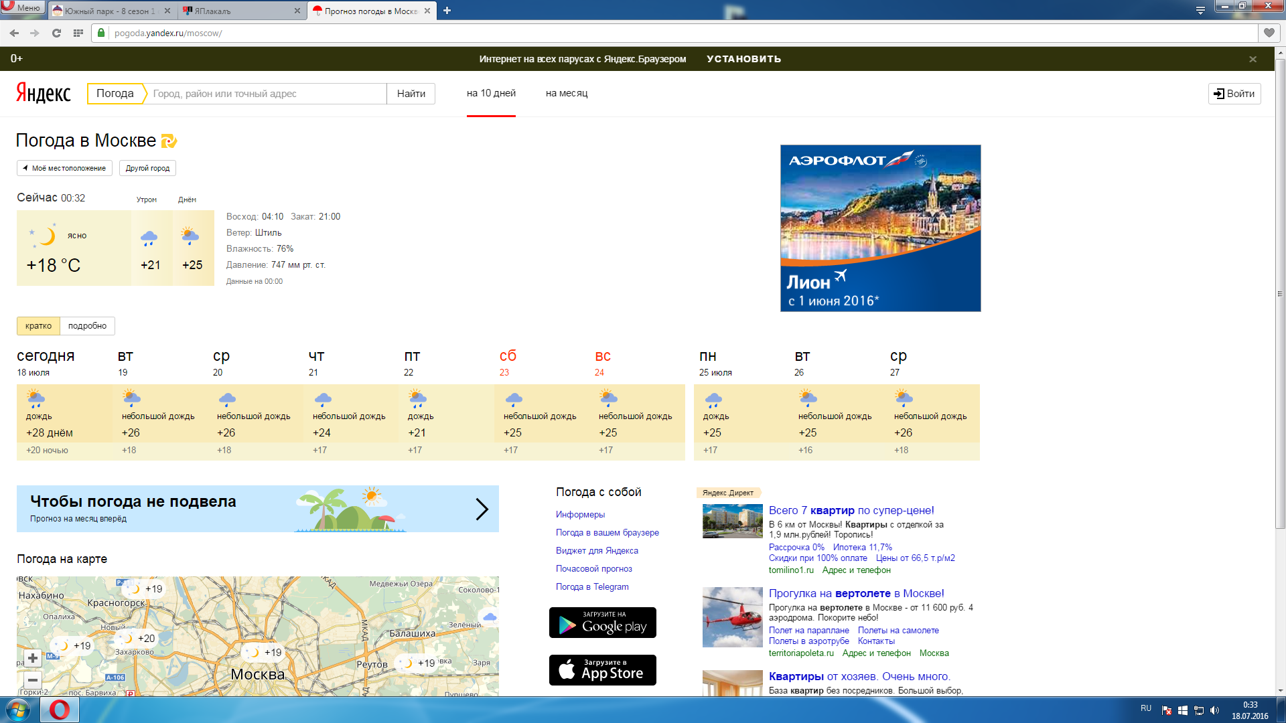Click Моё местоположение button

(64, 168)
